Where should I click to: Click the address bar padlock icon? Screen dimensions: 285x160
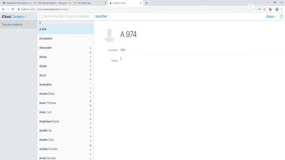19,9
